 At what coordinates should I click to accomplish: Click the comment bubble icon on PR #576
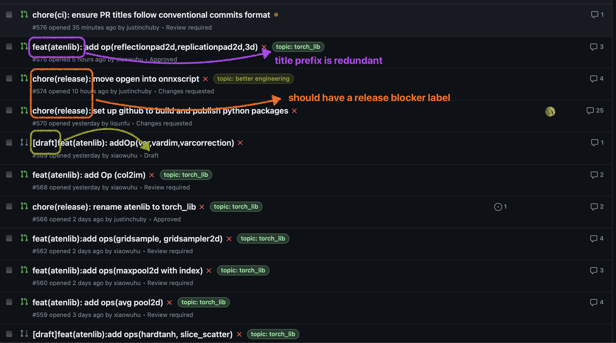595,15
